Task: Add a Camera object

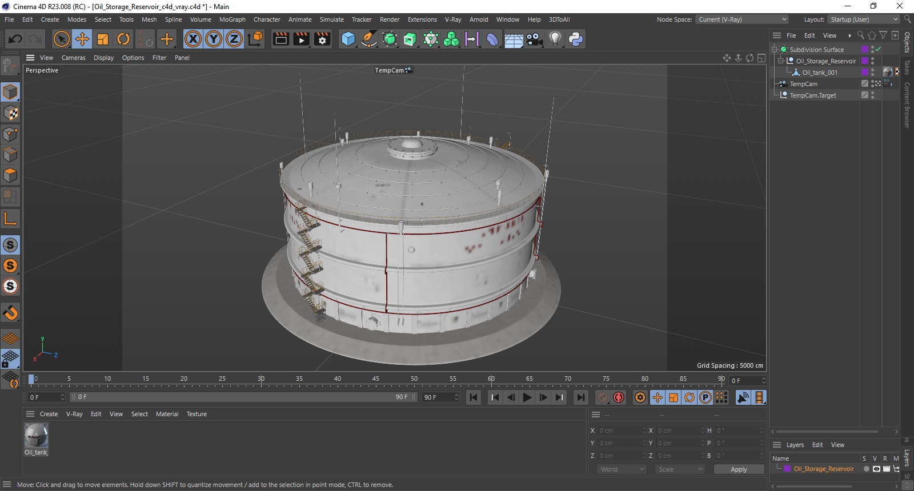Action: (x=535, y=39)
